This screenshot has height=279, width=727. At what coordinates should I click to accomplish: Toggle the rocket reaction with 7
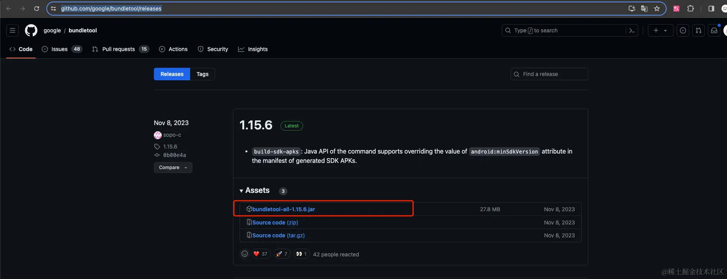click(282, 254)
